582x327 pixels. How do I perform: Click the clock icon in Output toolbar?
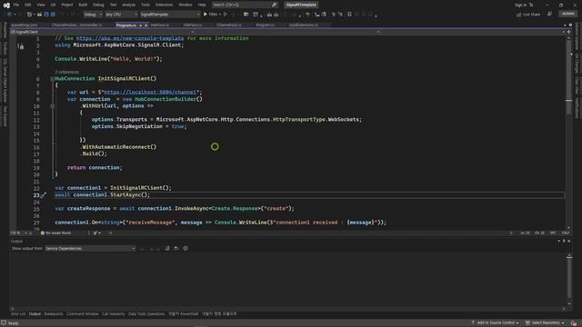click(x=186, y=248)
